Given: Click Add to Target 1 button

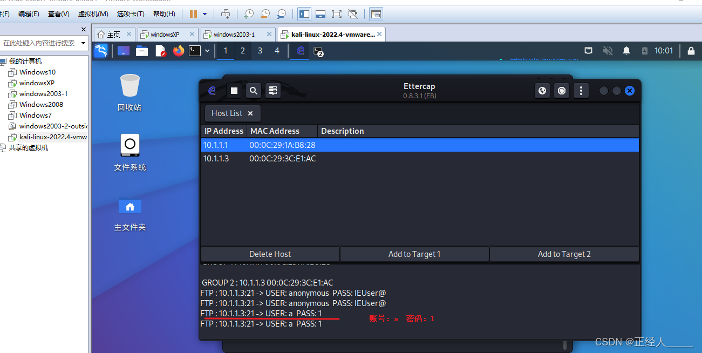Looking at the screenshot, I should [414, 254].
